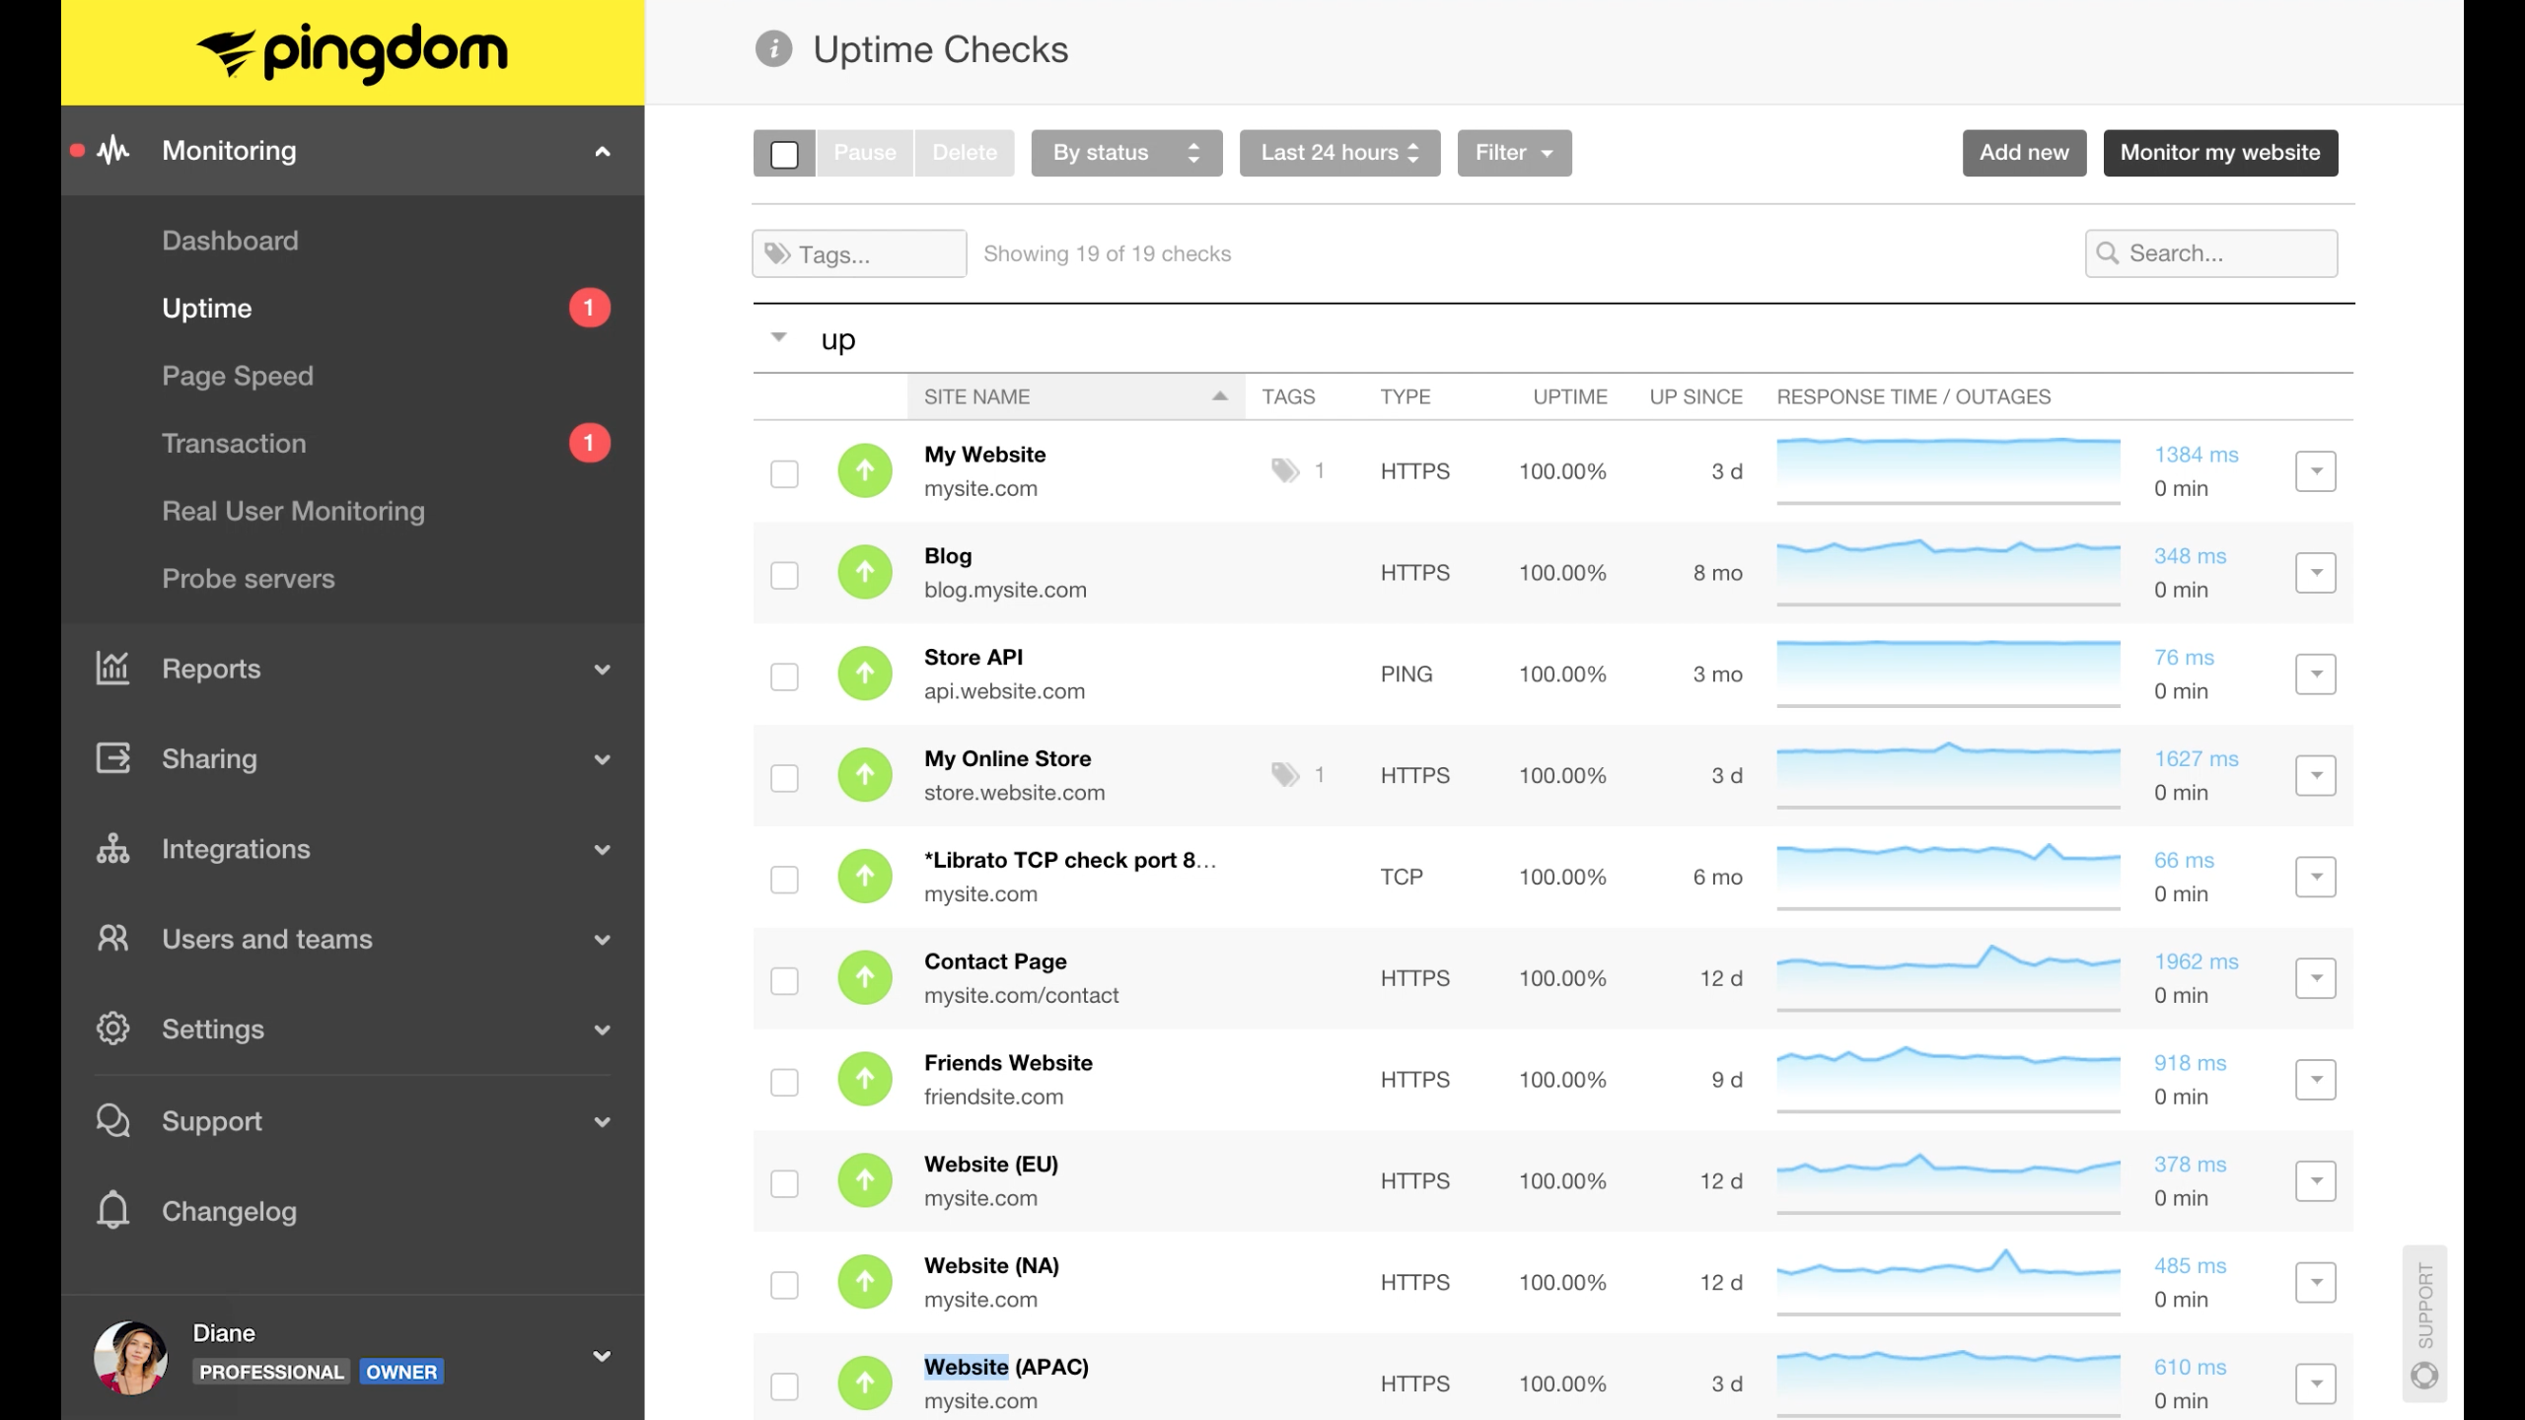The height and width of the screenshot is (1420, 2525).
Task: Toggle the checkbox for Blog site
Action: (784, 572)
